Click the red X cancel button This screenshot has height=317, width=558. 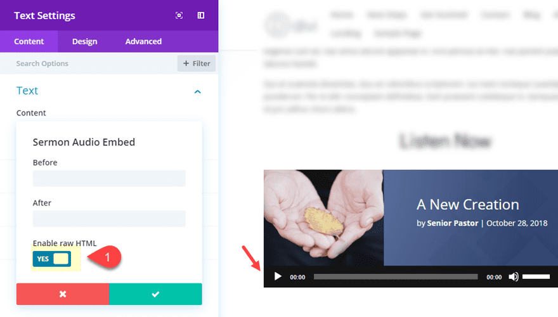tap(63, 294)
